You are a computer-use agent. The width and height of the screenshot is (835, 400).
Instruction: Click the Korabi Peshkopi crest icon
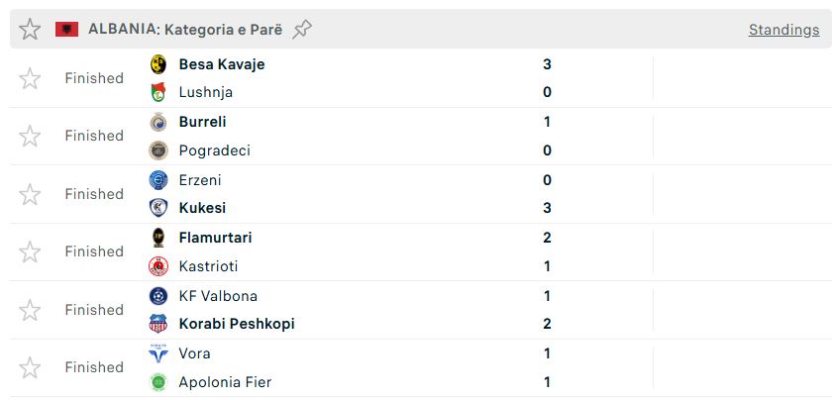[x=158, y=324]
